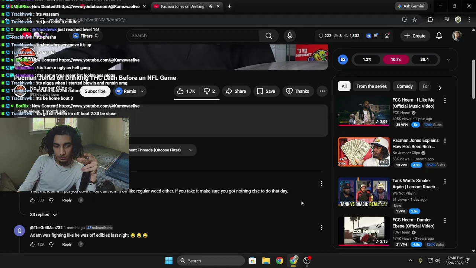This screenshot has width=476, height=268.
Task: Open options menu for TheGrillMan732's comment
Action: 322,227
